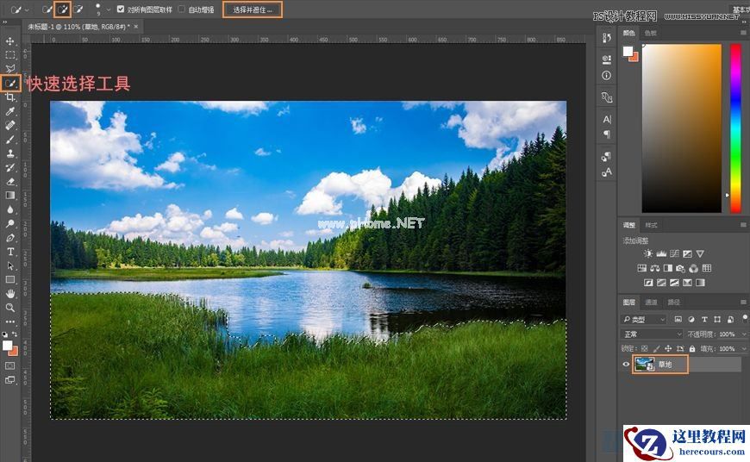The width and height of the screenshot is (750, 462).
Task: Select the Clone Stamp tool
Action: pyautogui.click(x=10, y=153)
